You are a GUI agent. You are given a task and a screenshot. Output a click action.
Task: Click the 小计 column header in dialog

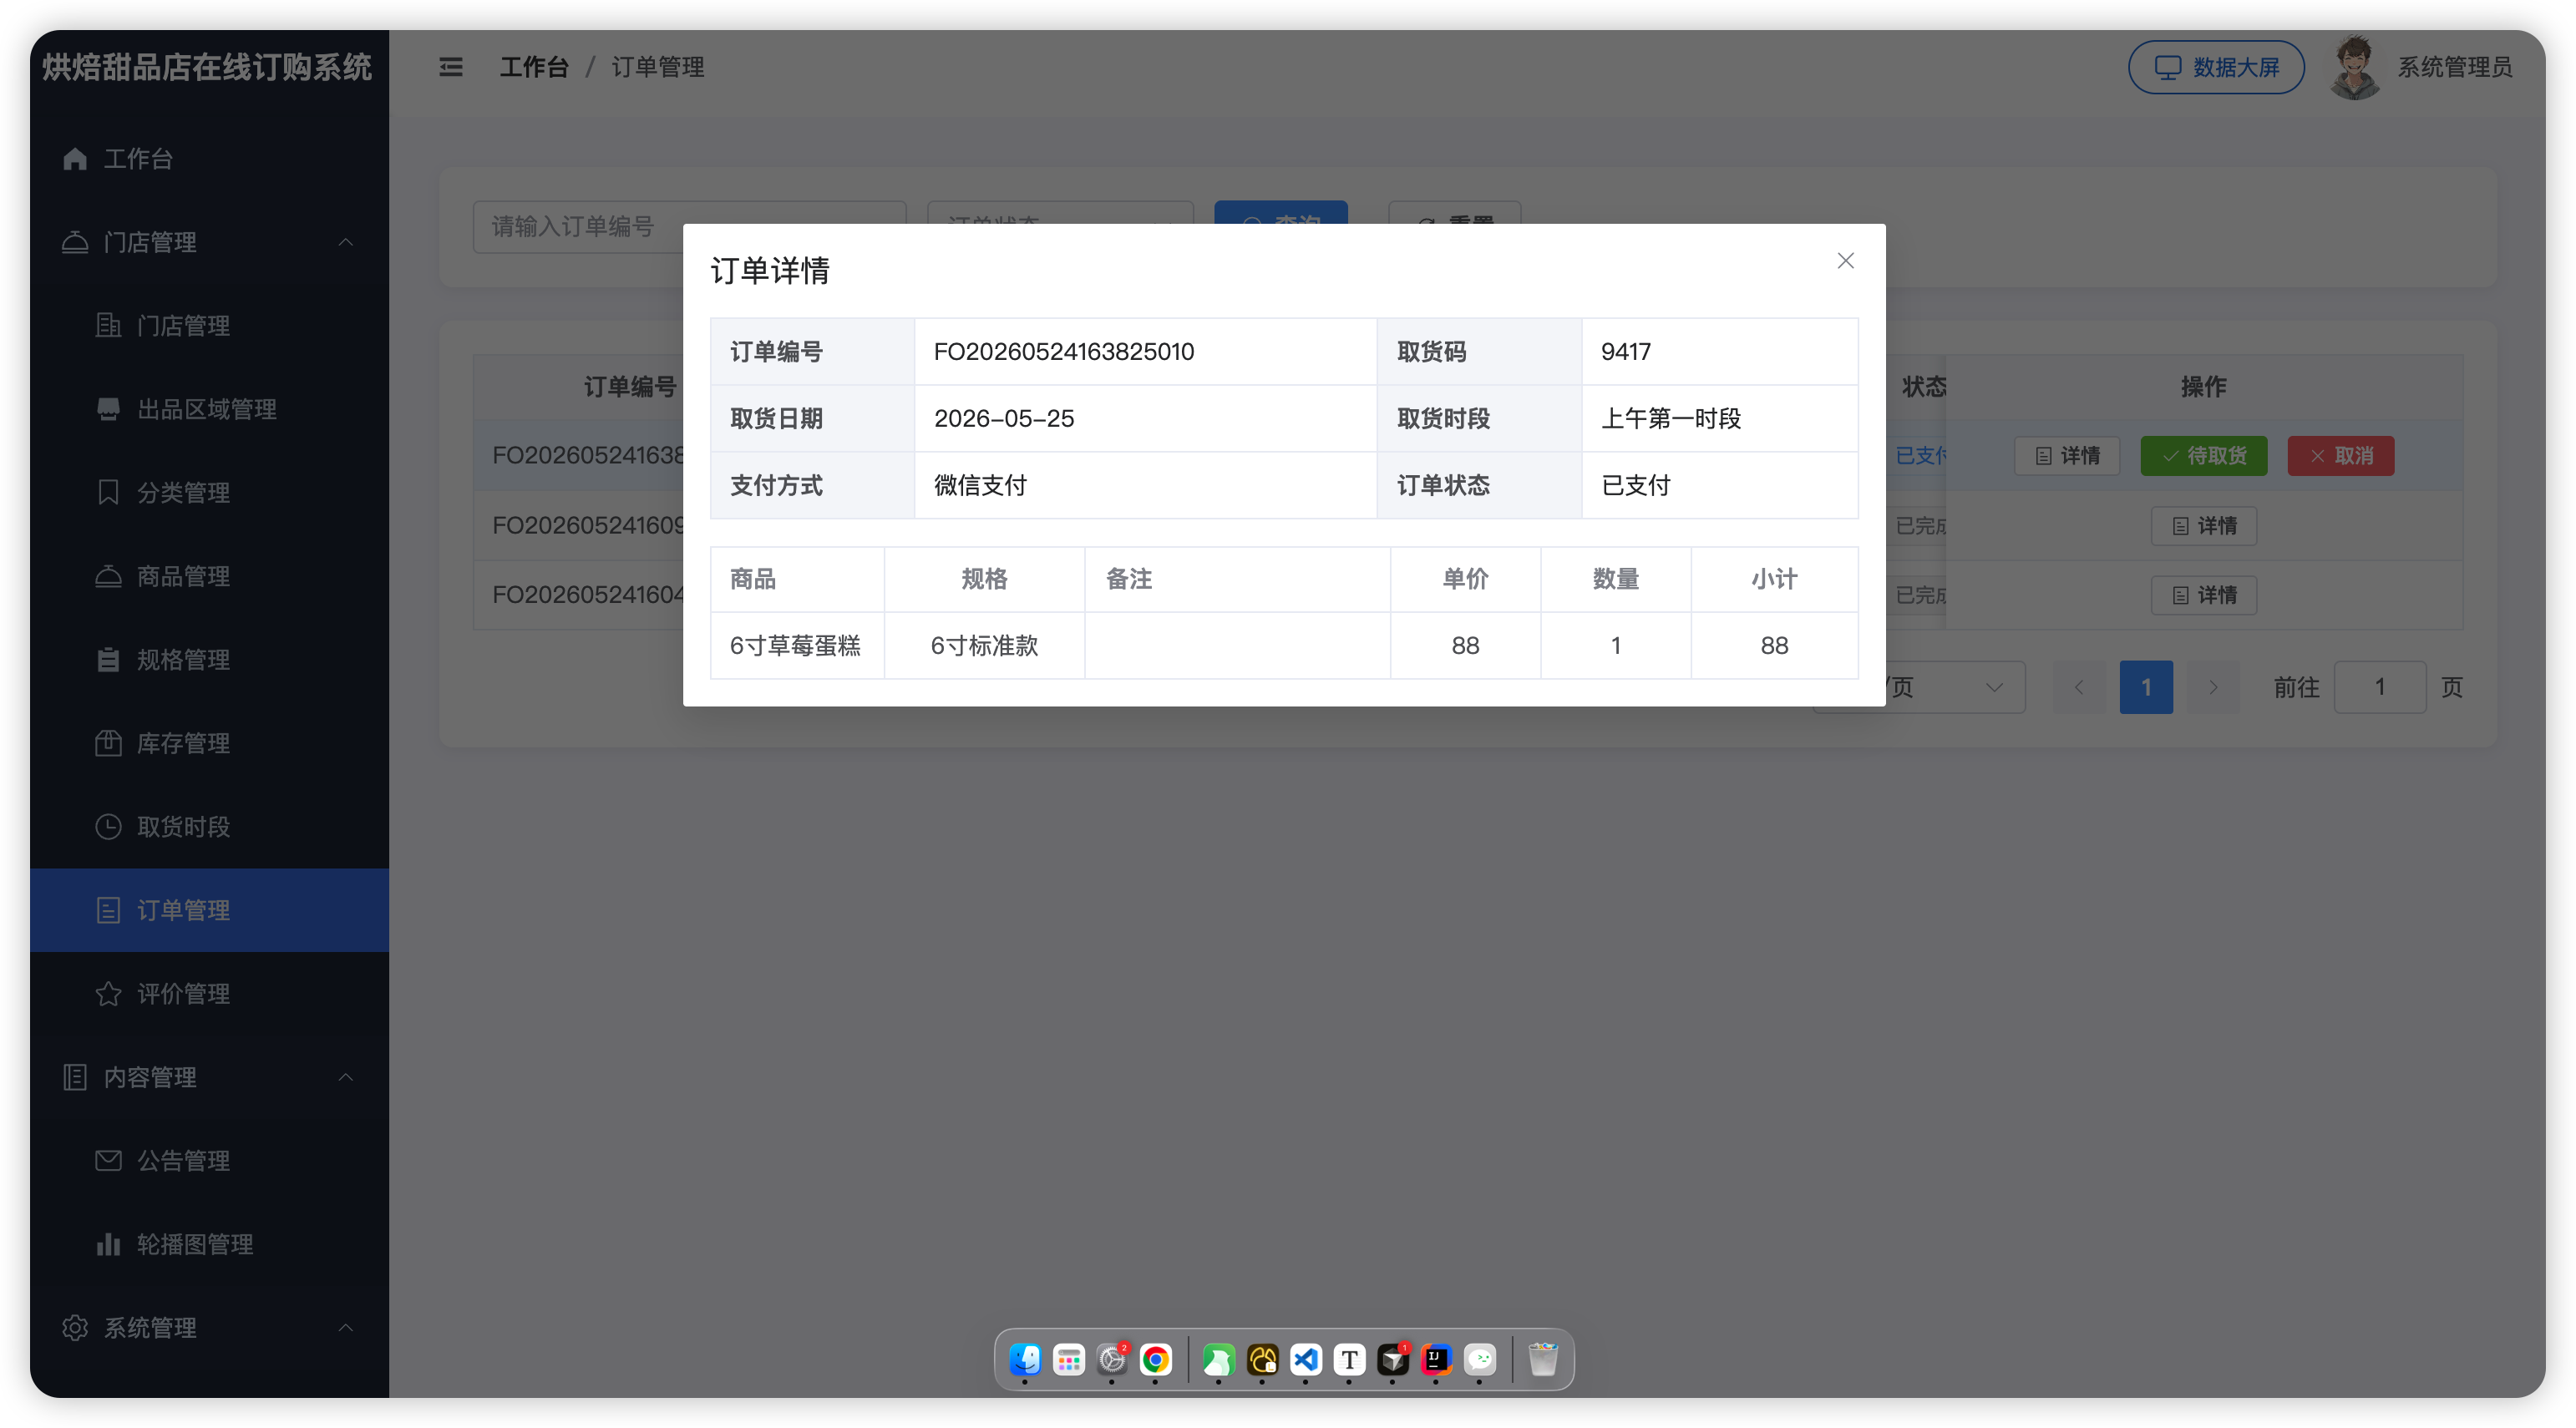pyautogui.click(x=1774, y=579)
